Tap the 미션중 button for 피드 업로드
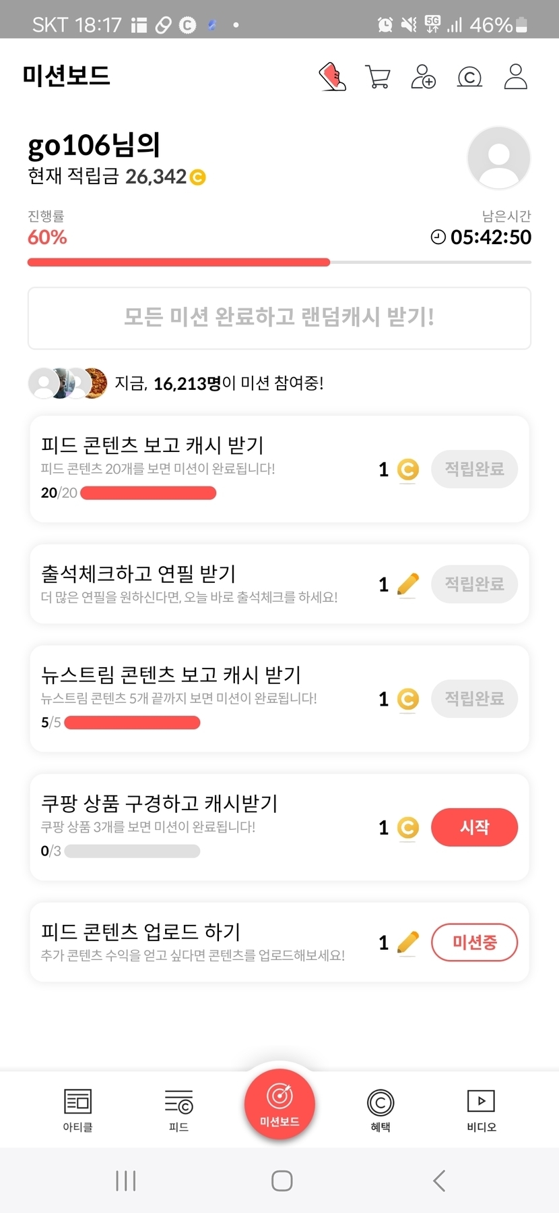The image size is (559, 1213). pyautogui.click(x=474, y=942)
